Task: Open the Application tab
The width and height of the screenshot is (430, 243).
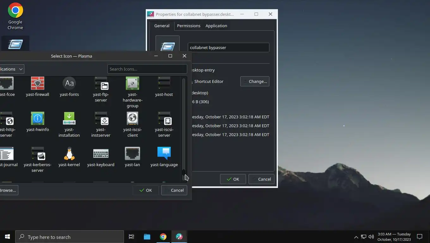Action: (x=216, y=26)
